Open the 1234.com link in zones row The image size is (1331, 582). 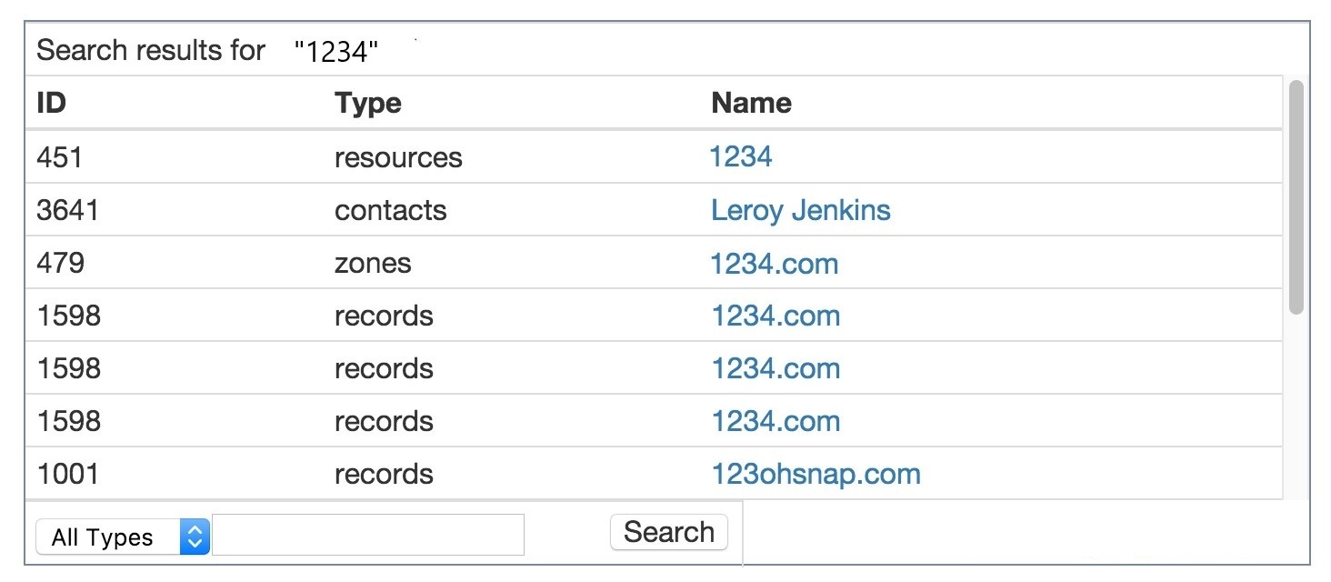click(x=775, y=264)
